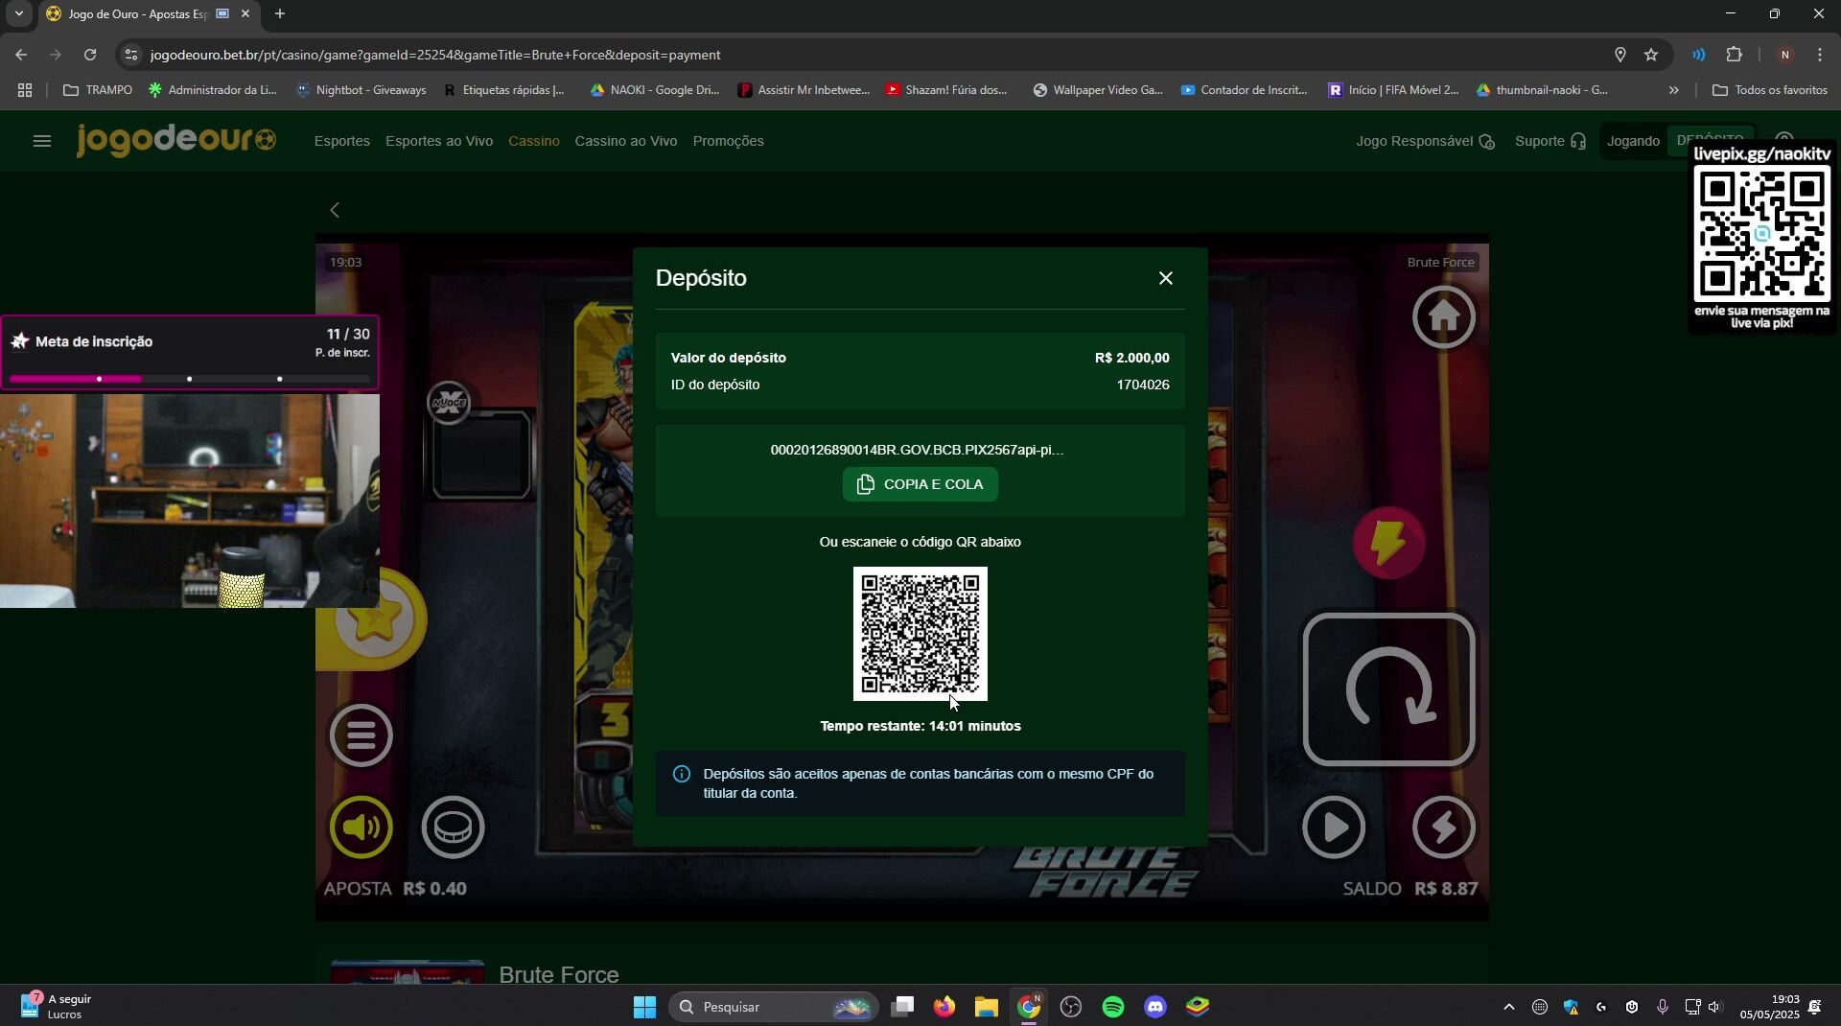The height and width of the screenshot is (1026, 1841).
Task: Open Spotify from taskbar
Action: coord(1113,1007)
